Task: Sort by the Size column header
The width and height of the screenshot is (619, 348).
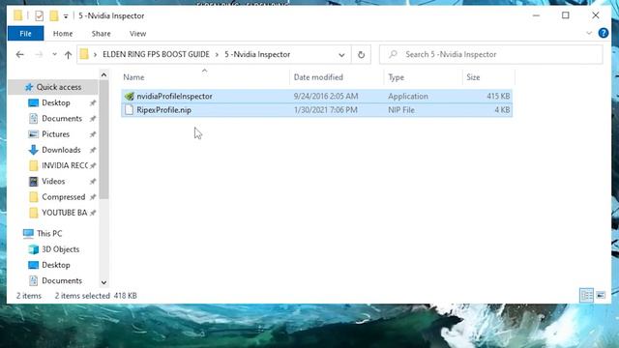Action: [x=473, y=77]
